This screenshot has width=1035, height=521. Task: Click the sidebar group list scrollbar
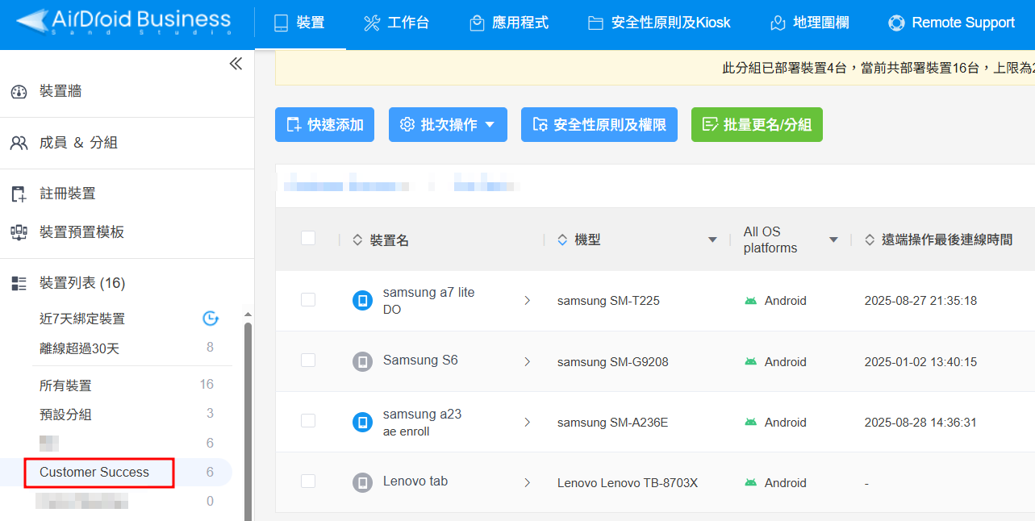coord(248,421)
